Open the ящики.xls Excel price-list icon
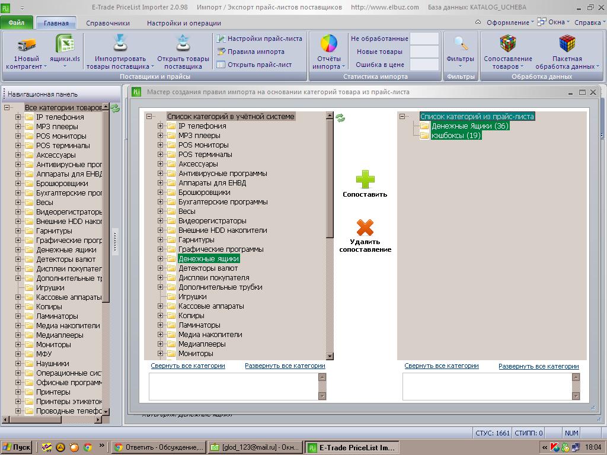This screenshot has width=607, height=455. click(x=65, y=43)
